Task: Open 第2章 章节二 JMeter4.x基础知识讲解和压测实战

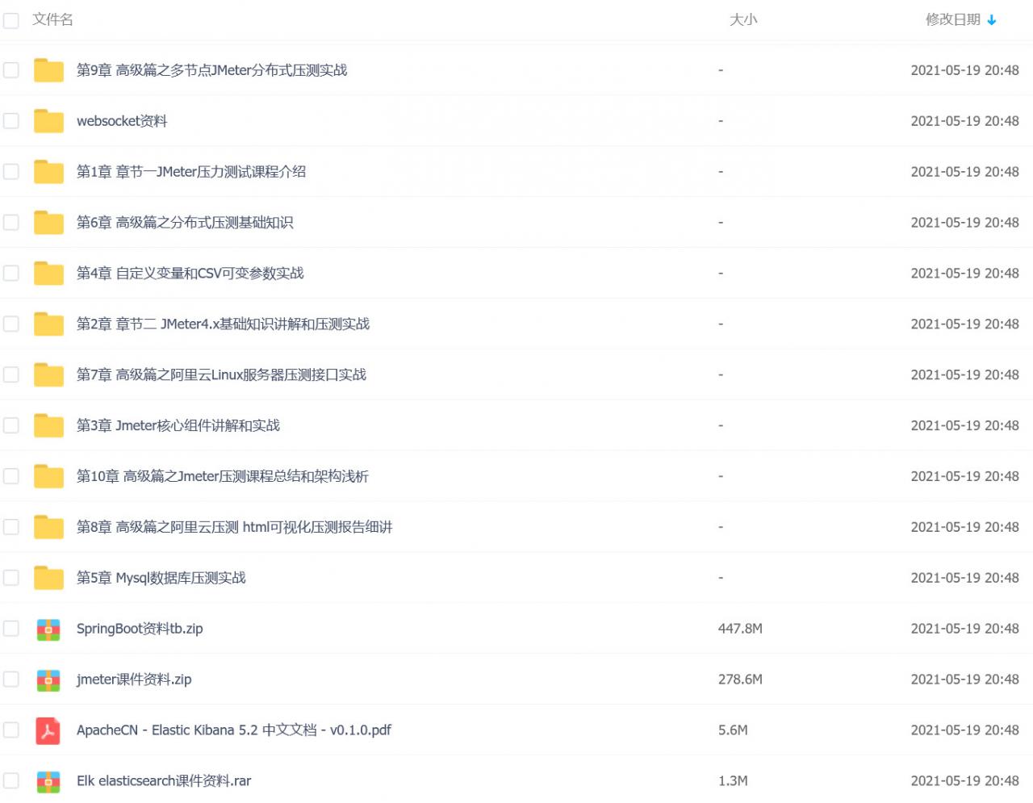Action: 224,324
